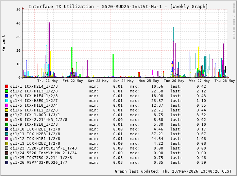Image resolution: width=237 pixels, height=176 pixels.
Task: Click the green swatch for gi1/2
Action: pyautogui.click(x=6, y=91)
